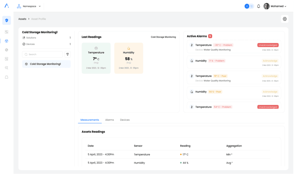Select light mode sun toggle
295x175 pixels.
(247, 6)
